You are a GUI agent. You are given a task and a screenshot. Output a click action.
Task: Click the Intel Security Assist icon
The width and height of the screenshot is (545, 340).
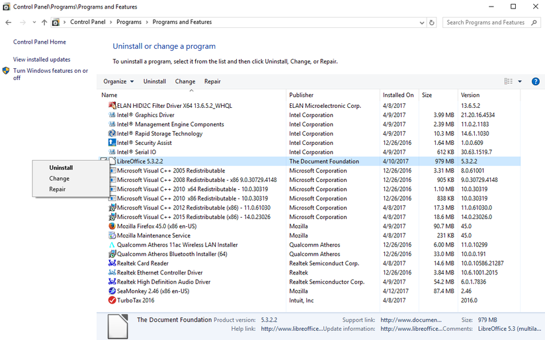click(x=112, y=143)
